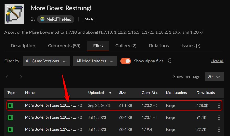Click the 428.0K downloads cell

pos(202,105)
